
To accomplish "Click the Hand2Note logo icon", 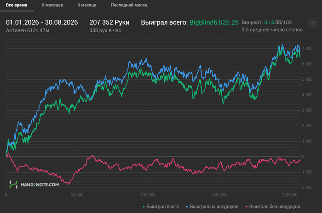I will pos(13,185).
